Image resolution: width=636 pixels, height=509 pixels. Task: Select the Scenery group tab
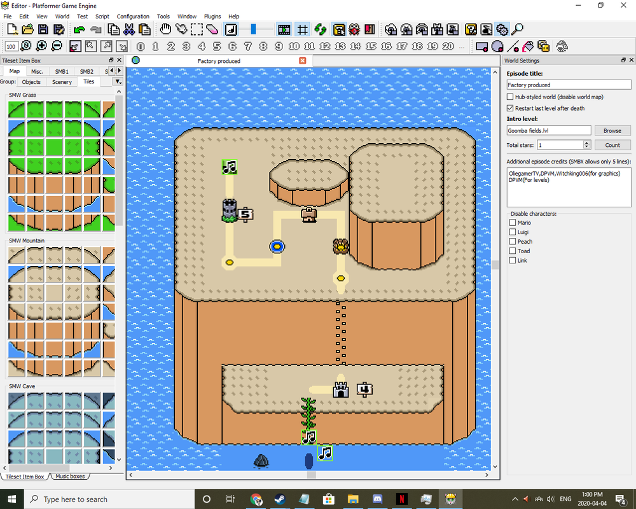(x=62, y=82)
